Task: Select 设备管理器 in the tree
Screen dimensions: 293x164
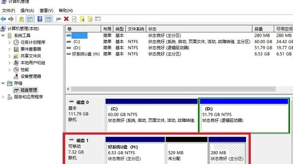Action: 31,76
